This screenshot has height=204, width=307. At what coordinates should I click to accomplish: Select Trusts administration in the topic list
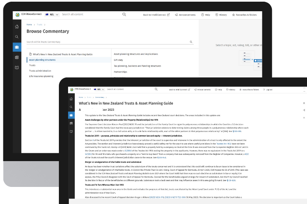coord(40,71)
